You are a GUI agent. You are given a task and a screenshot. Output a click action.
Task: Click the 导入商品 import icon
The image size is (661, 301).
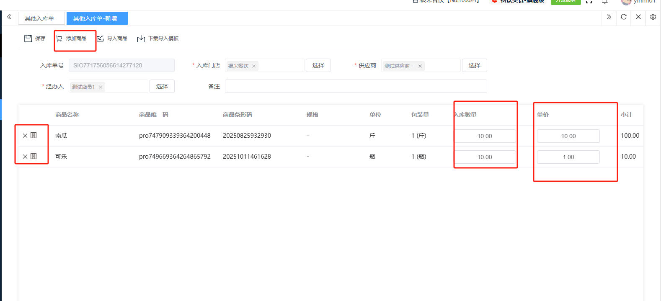pos(101,39)
